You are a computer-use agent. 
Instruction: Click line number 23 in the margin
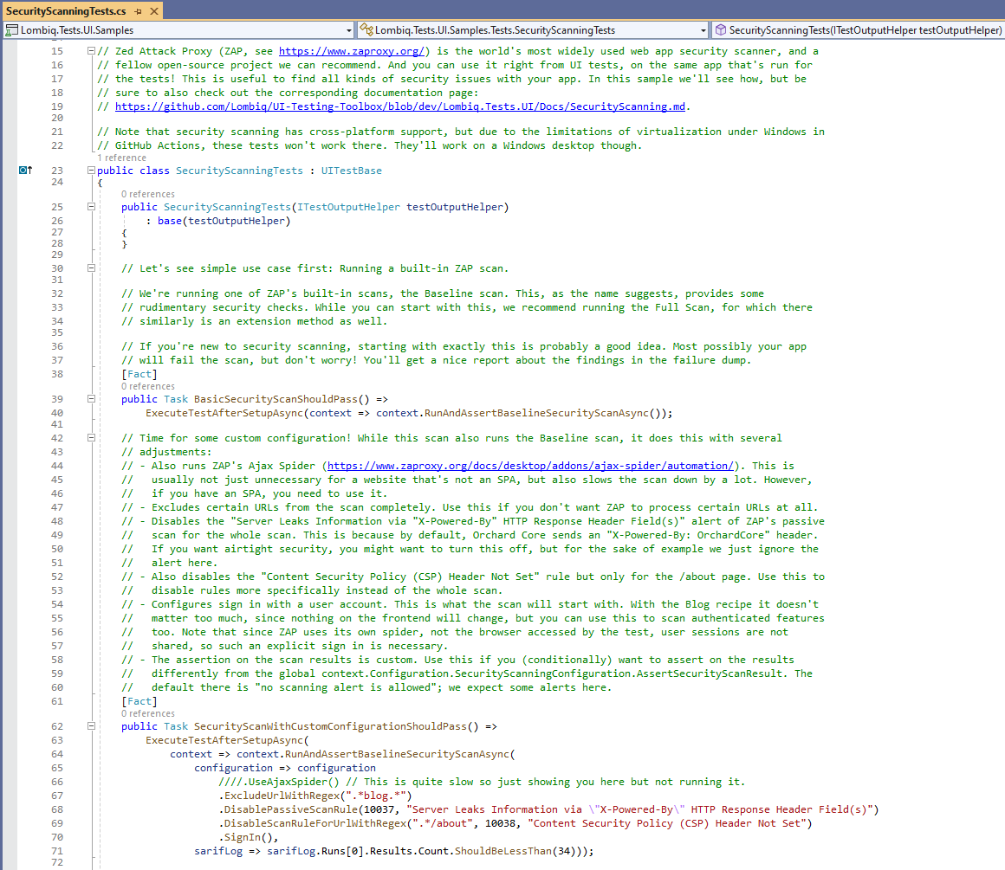click(57, 171)
